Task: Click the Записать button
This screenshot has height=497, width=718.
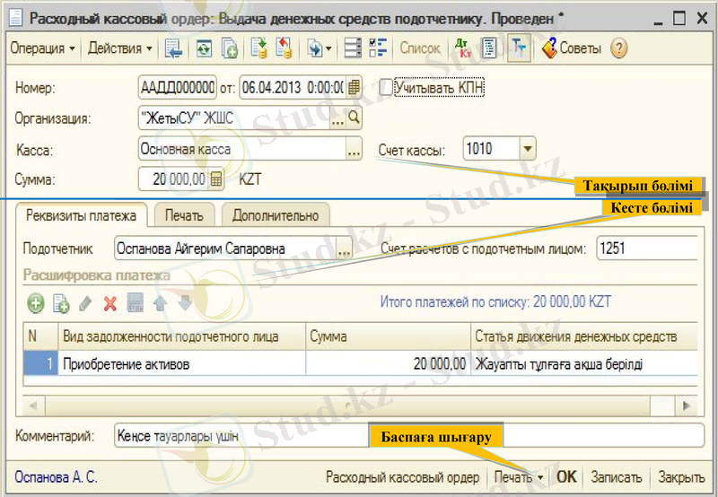Action: (x=617, y=477)
